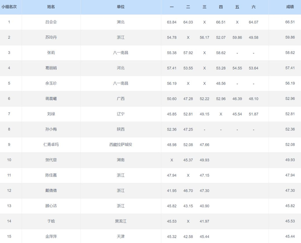Click second attempt value 42.58
Image resolution: width=301 pixels, height=243 pixels.
pyautogui.click(x=188, y=237)
